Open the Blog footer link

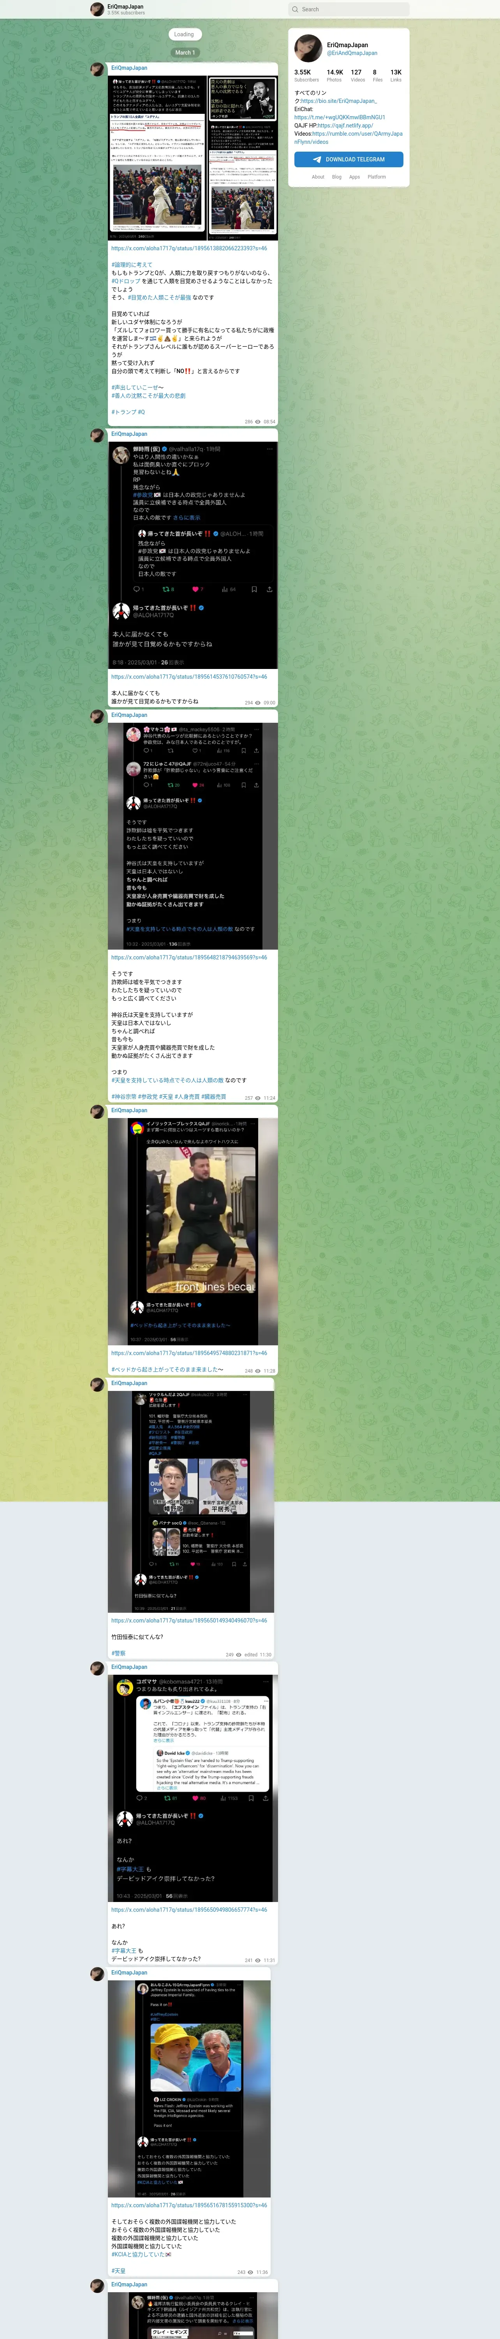click(337, 177)
